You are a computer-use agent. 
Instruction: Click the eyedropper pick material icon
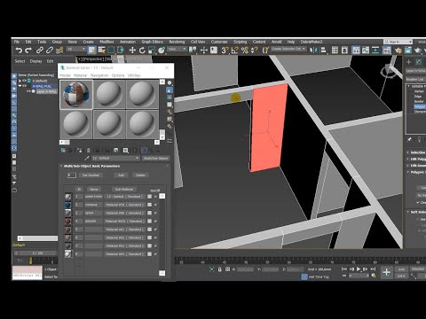coord(87,159)
